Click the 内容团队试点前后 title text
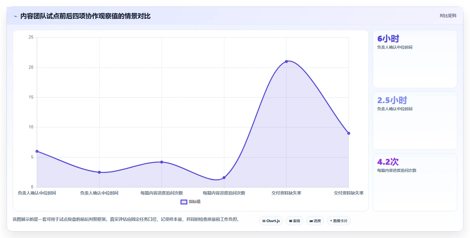Image resolution: width=470 pixels, height=238 pixels. (85, 16)
